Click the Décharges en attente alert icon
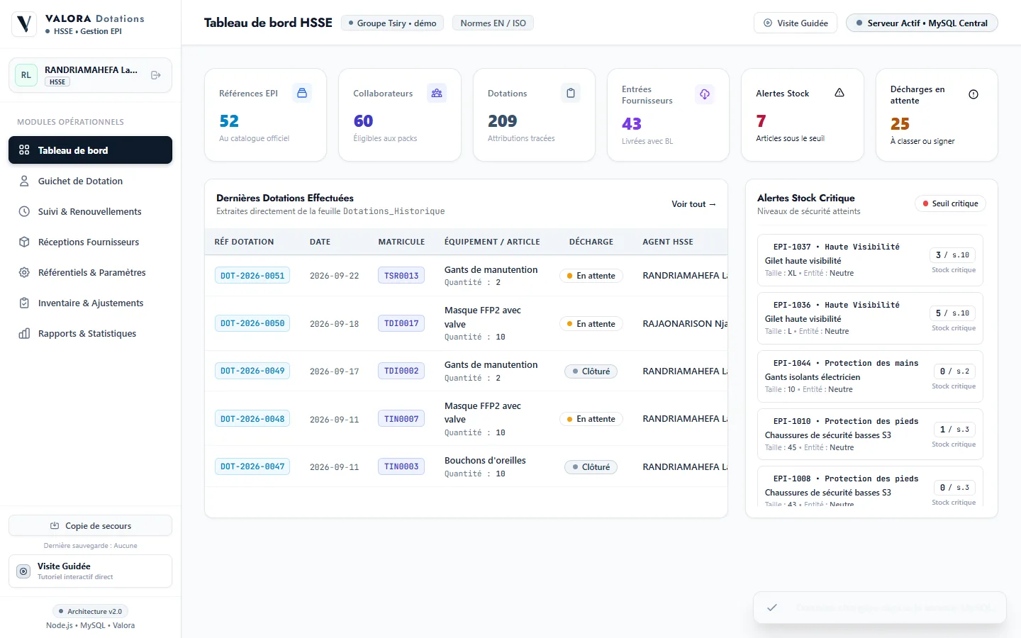 (973, 94)
